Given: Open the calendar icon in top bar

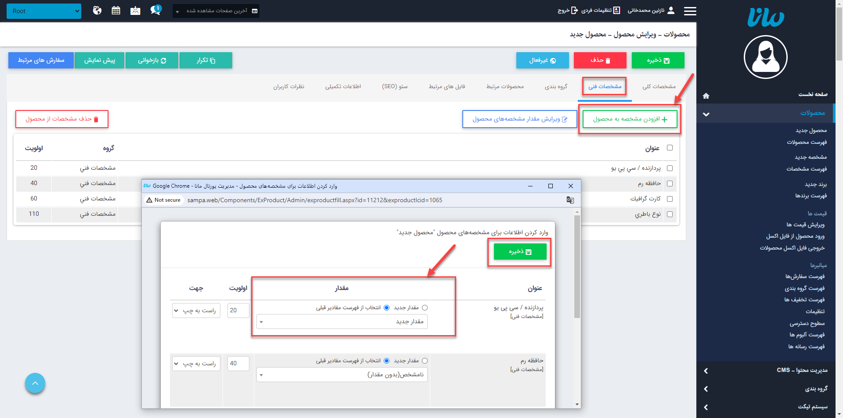Looking at the screenshot, I should coord(116,11).
